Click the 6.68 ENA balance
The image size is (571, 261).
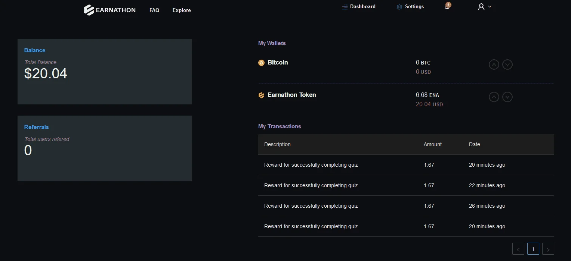point(428,95)
